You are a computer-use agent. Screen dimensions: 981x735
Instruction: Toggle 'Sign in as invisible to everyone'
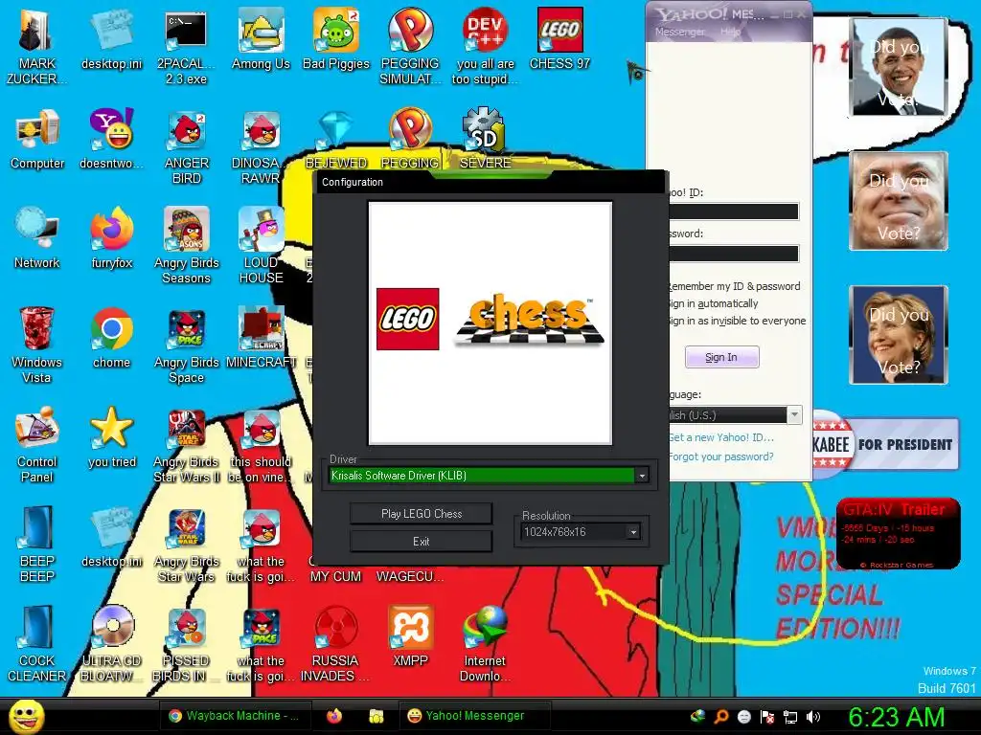737,321
